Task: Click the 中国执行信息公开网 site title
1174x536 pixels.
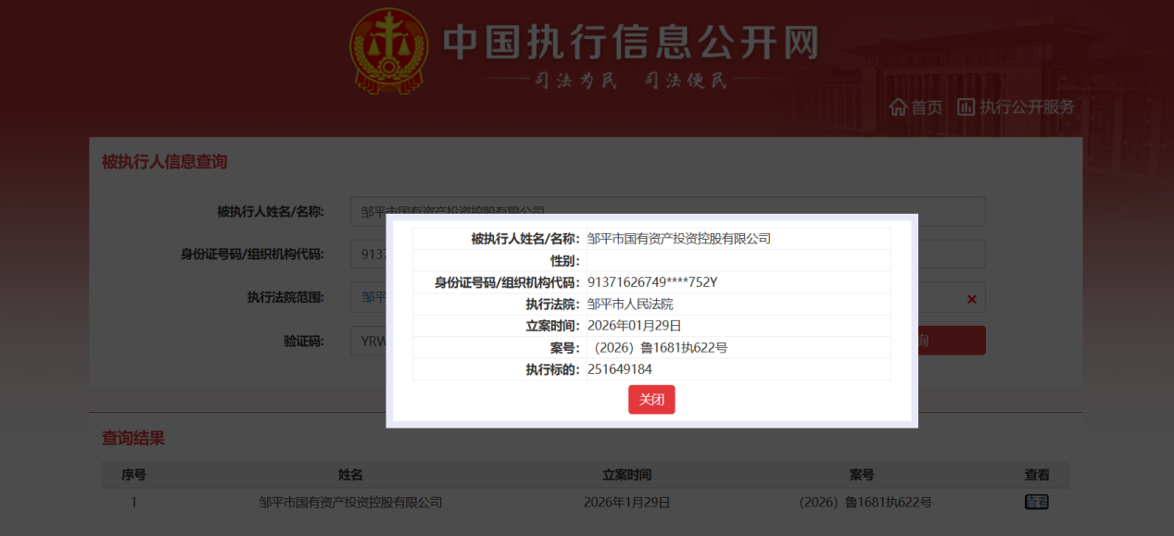Action: click(630, 43)
